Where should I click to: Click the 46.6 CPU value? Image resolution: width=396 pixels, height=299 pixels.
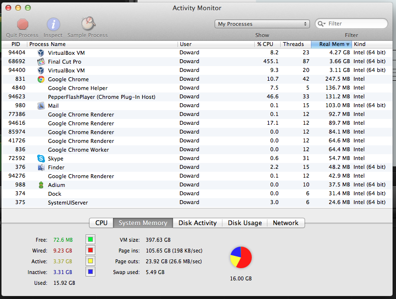[272, 96]
